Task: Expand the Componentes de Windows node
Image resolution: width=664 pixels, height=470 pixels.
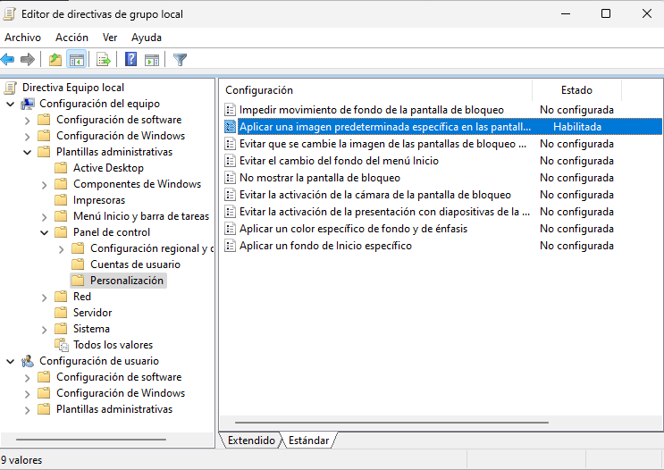Action: (x=45, y=185)
